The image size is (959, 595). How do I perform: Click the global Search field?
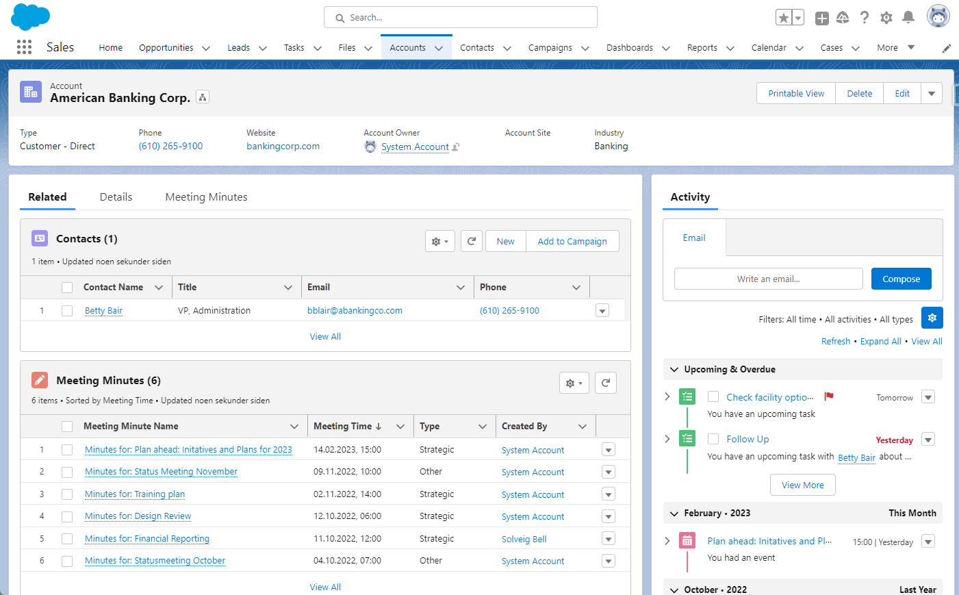click(x=461, y=17)
